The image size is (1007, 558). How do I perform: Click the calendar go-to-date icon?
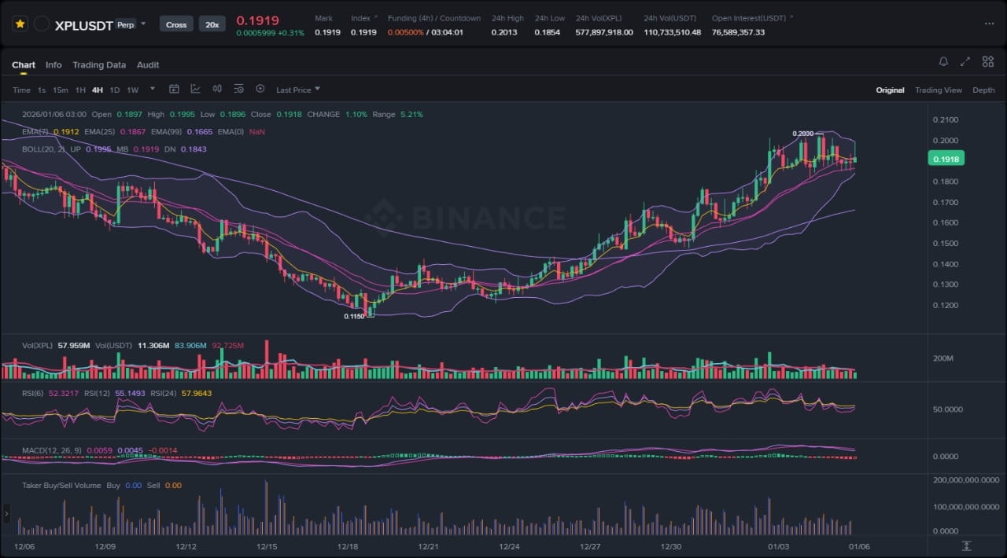(x=175, y=89)
